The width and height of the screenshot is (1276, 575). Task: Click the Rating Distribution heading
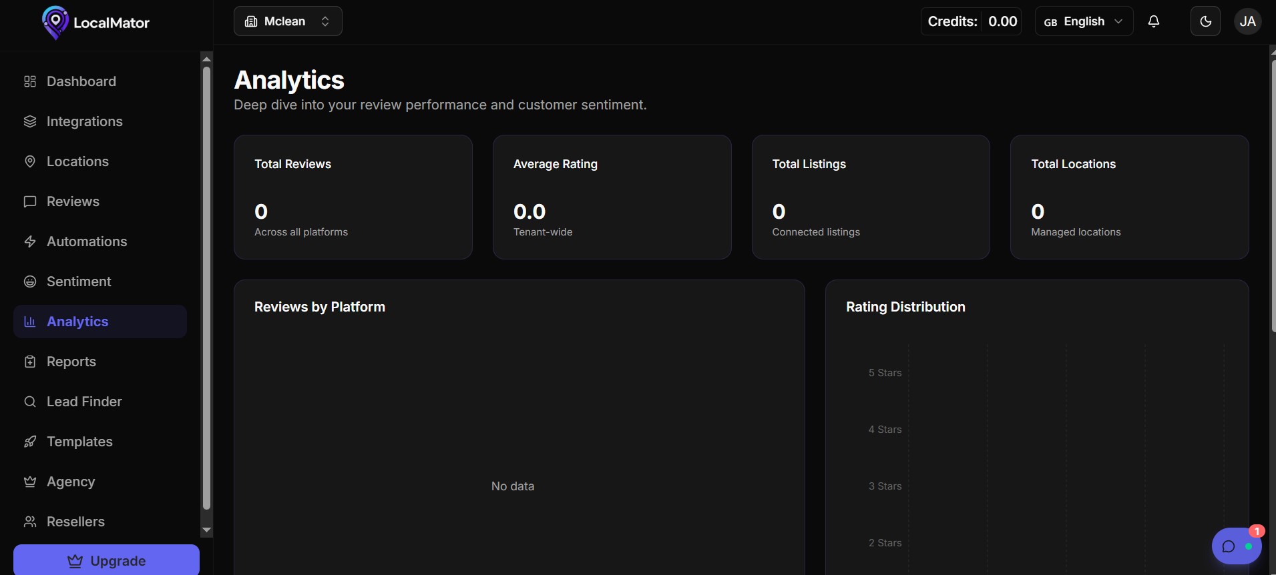pyautogui.click(x=905, y=307)
